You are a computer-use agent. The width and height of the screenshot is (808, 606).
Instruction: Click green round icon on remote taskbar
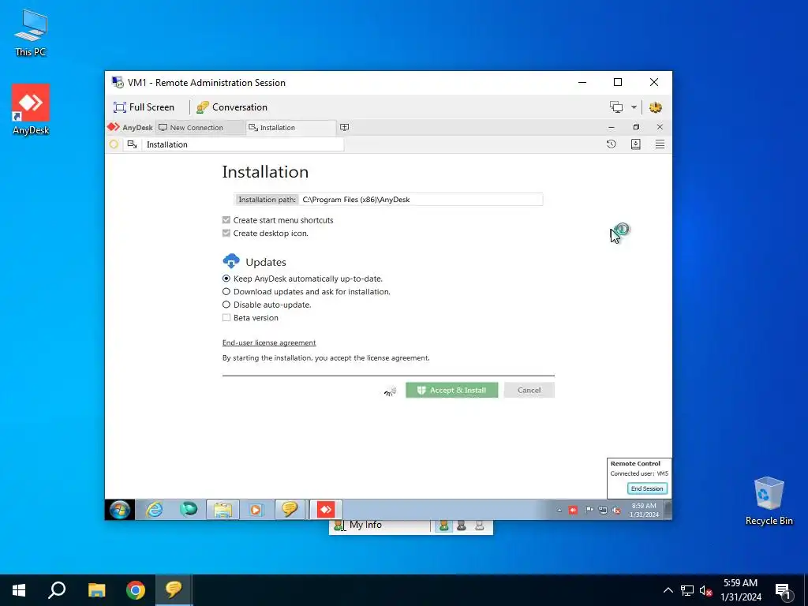click(x=189, y=510)
